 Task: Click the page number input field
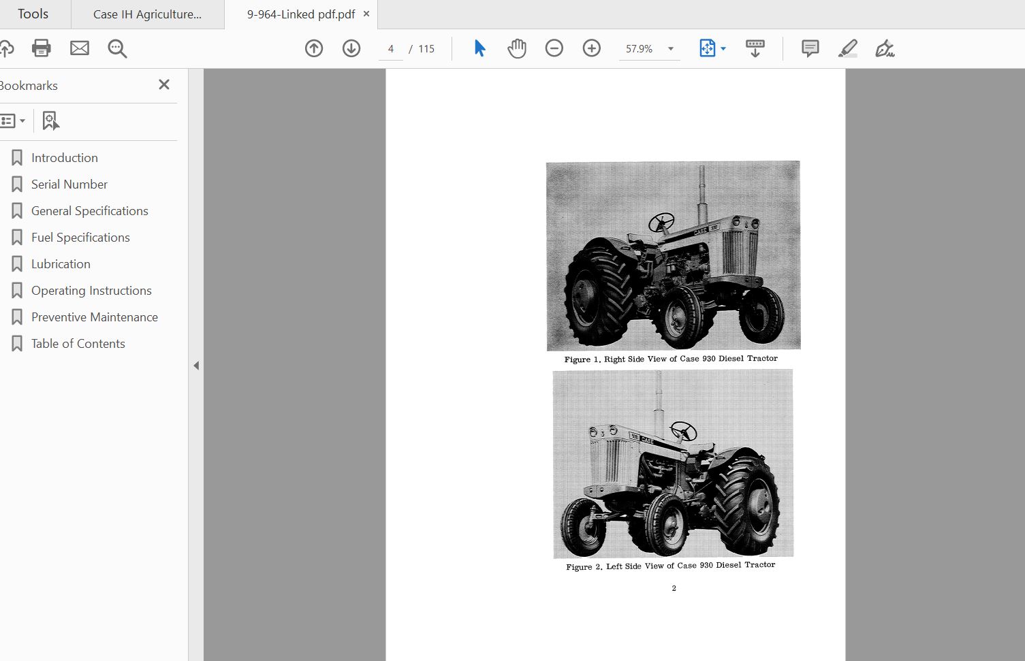[391, 49]
